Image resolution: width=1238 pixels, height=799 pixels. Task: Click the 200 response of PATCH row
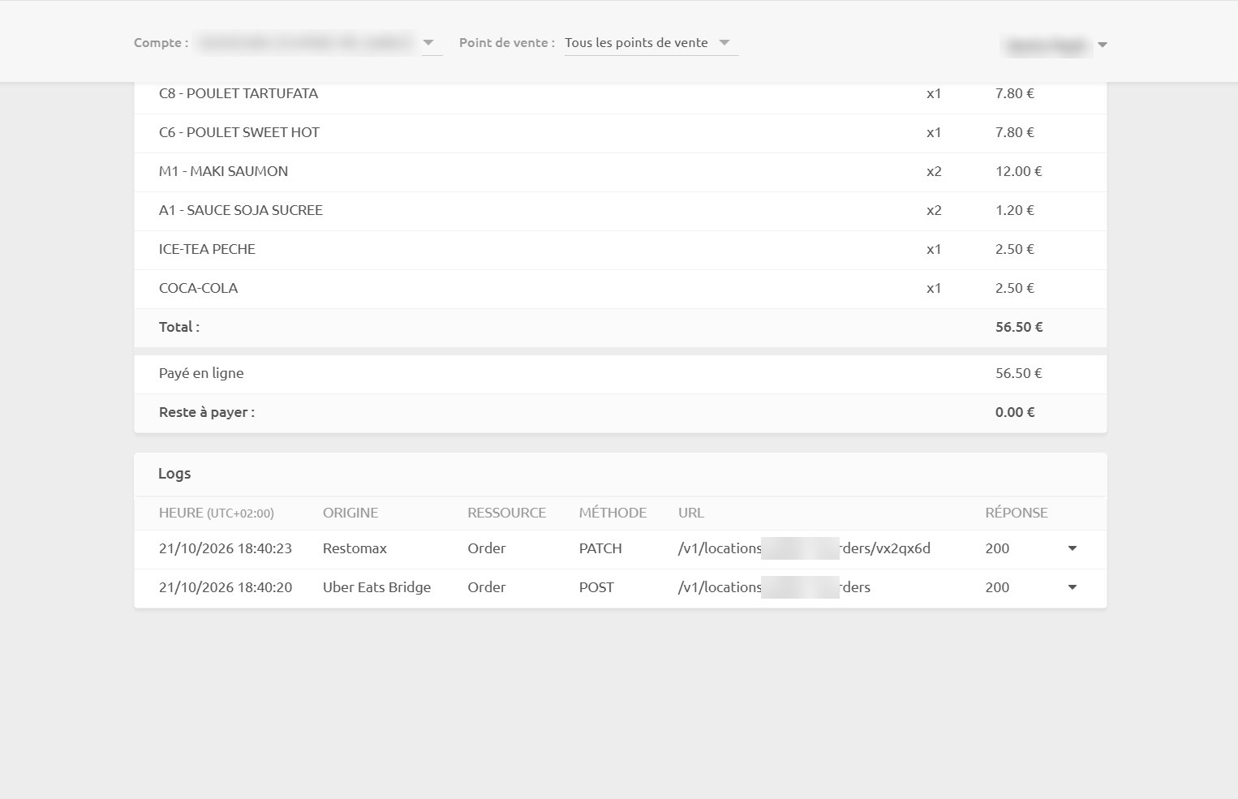pos(997,548)
